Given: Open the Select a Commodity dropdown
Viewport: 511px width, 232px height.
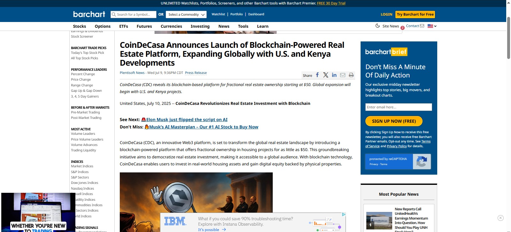Looking at the screenshot, I should coord(187,15).
